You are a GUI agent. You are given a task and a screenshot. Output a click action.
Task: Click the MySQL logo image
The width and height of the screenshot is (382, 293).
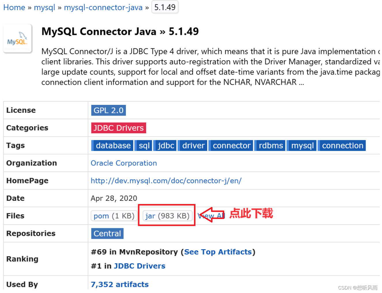tap(17, 38)
